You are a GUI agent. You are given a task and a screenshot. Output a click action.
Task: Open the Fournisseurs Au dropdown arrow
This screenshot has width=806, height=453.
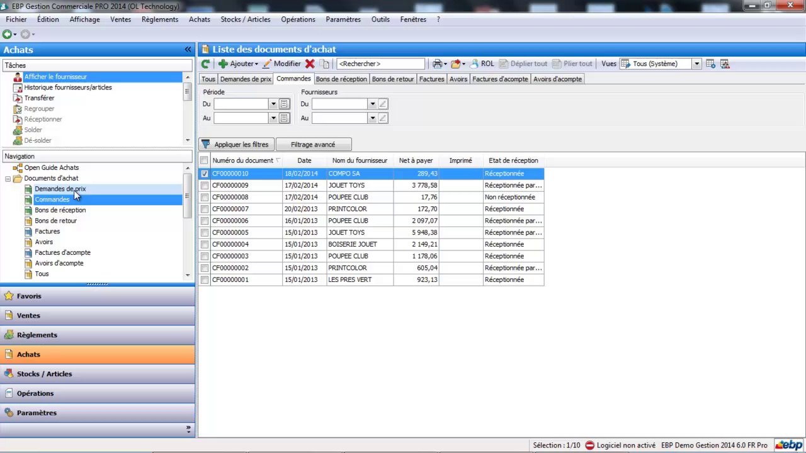372,118
